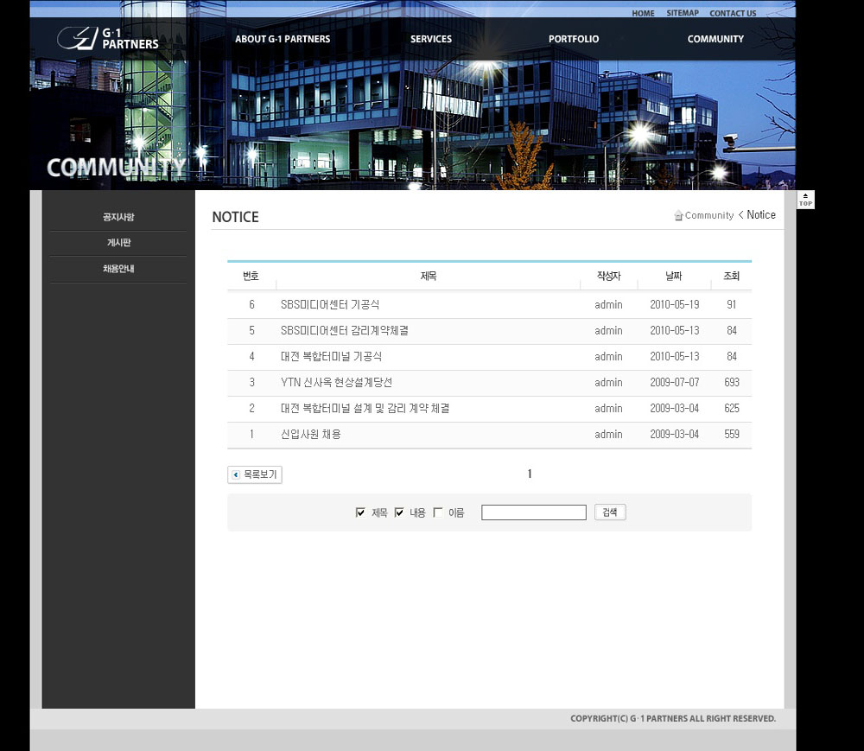Toggle the 제목 search checkbox

coord(360,512)
